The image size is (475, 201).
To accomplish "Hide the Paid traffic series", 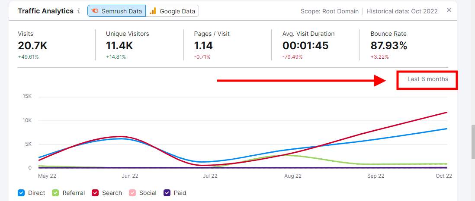I will click(x=167, y=193).
